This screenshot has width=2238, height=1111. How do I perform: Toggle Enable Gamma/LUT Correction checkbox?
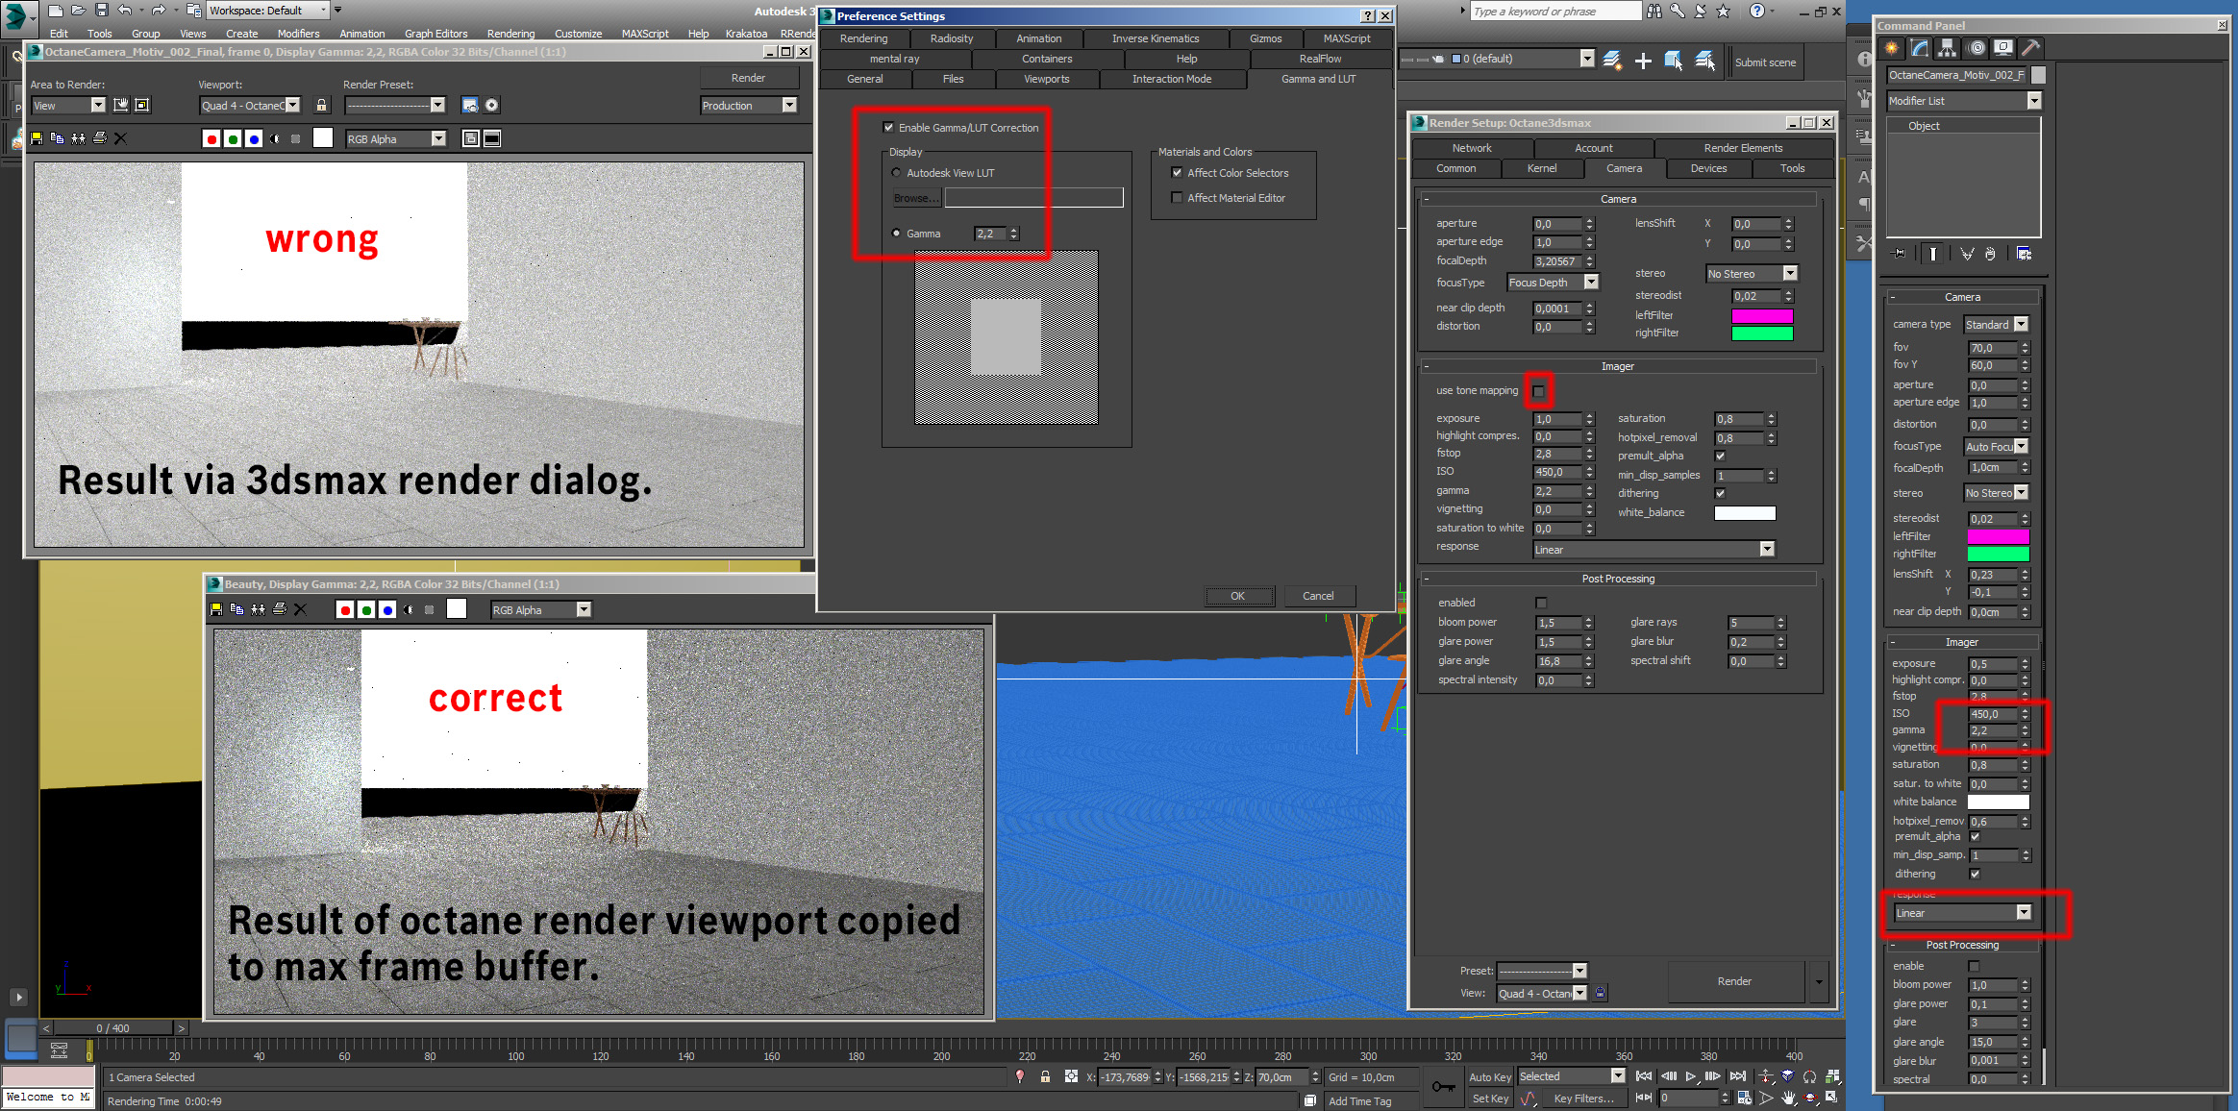coord(889,128)
